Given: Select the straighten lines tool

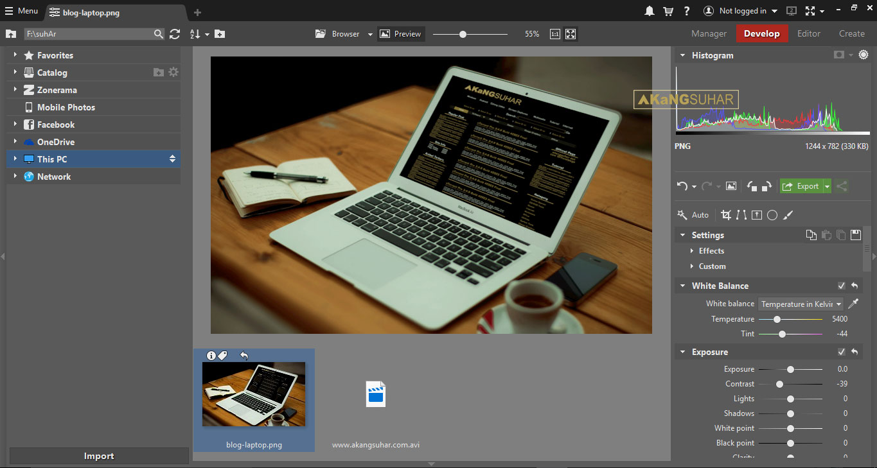Looking at the screenshot, I should tap(741, 215).
